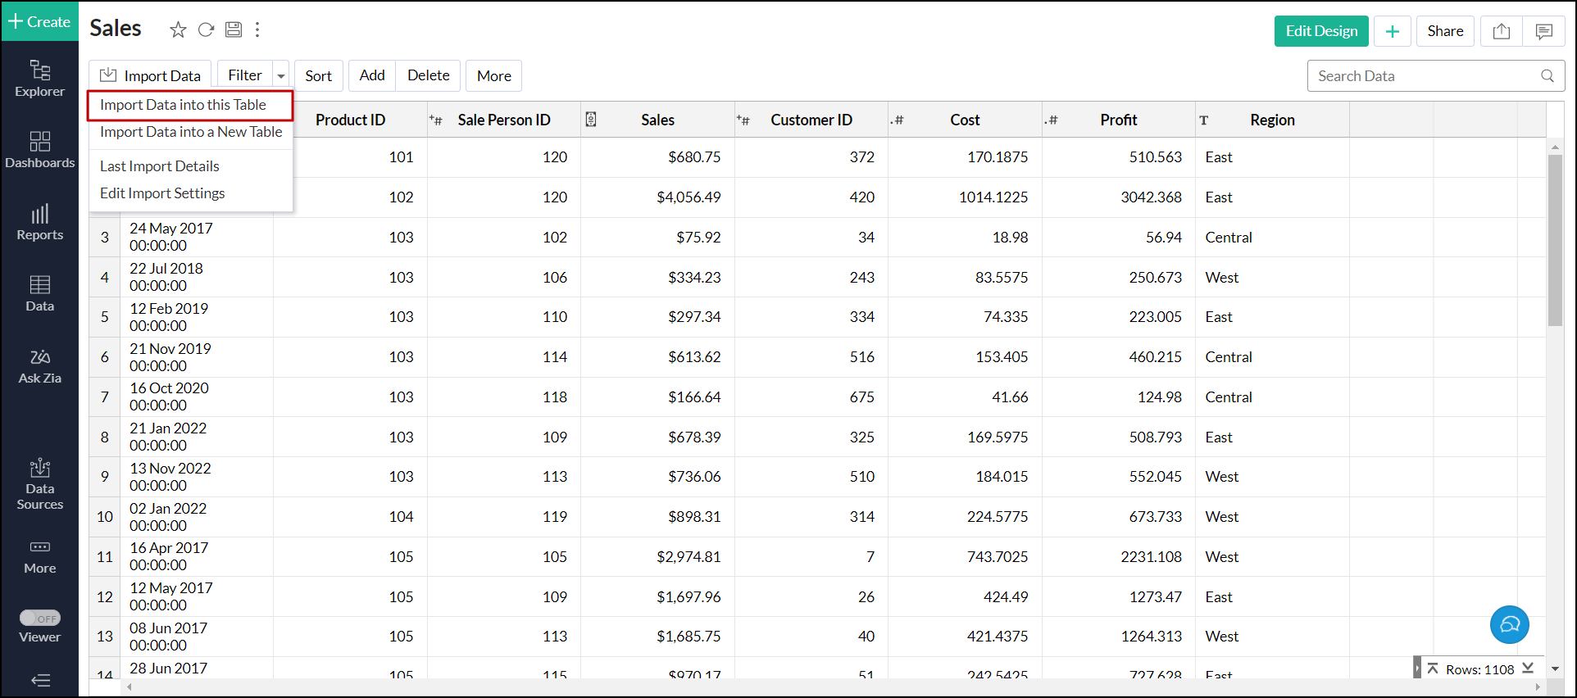Mark Sales table as favorite star
The width and height of the screenshot is (1577, 698).
[178, 30]
